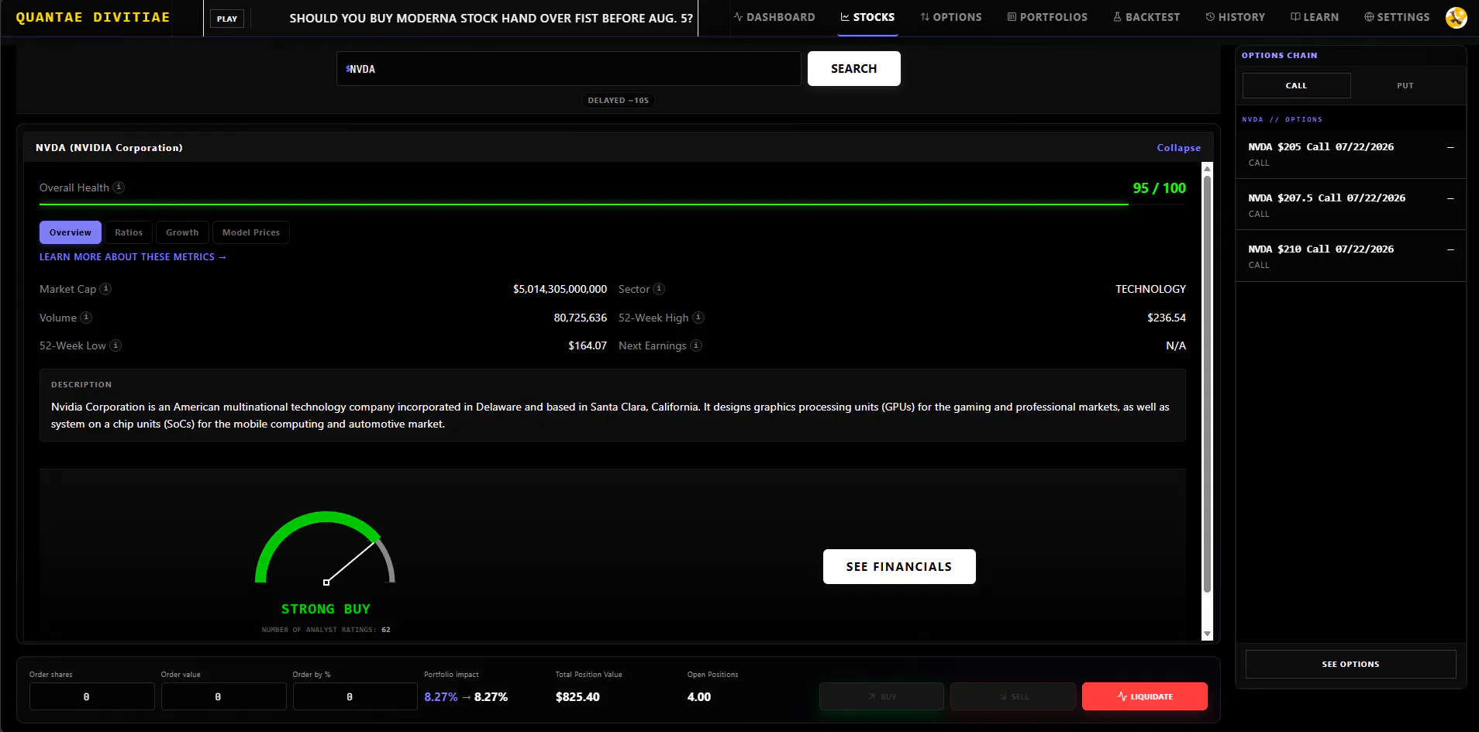Click the SELL button
This screenshot has height=732, width=1479.
1013,696
